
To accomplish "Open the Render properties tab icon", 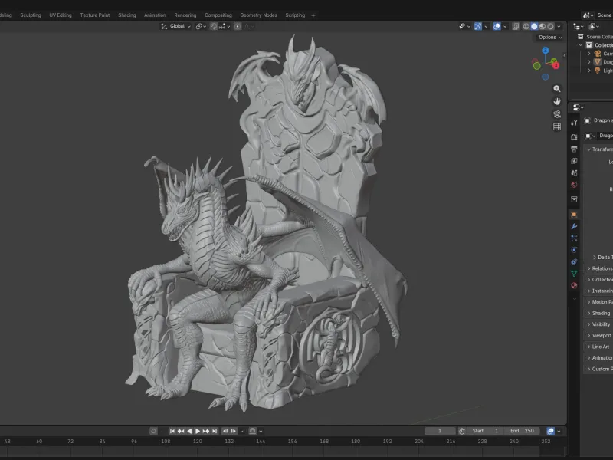I will click(x=574, y=137).
